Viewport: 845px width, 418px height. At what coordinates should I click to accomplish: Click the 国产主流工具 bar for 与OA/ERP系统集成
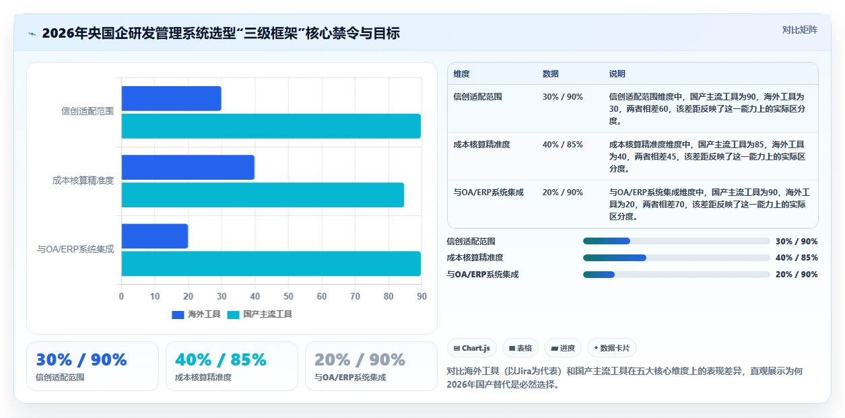pos(271,263)
